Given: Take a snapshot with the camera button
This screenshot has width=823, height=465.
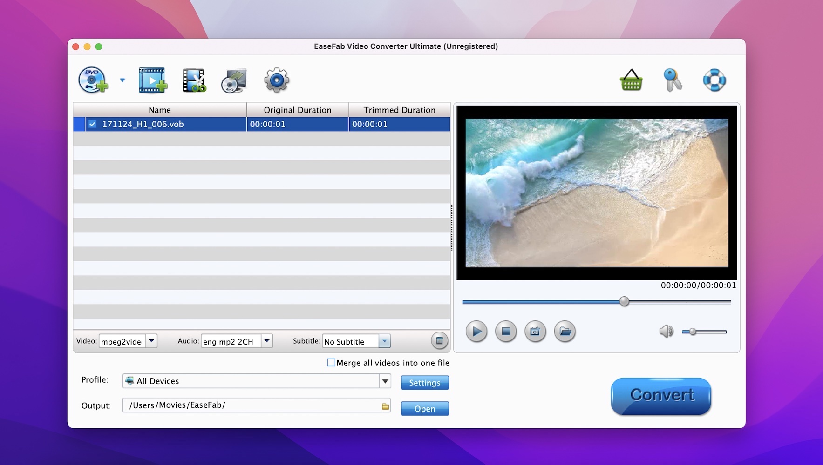Looking at the screenshot, I should point(535,332).
